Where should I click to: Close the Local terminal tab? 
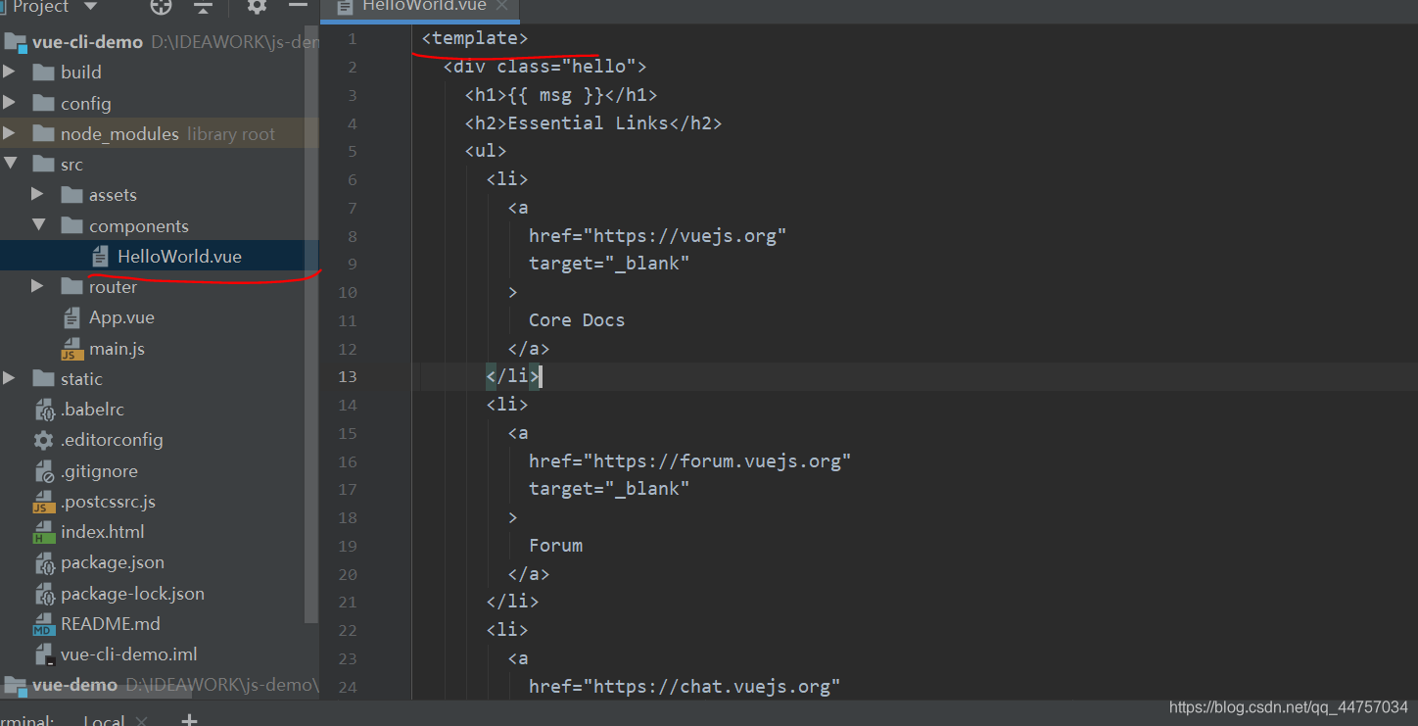point(142,721)
